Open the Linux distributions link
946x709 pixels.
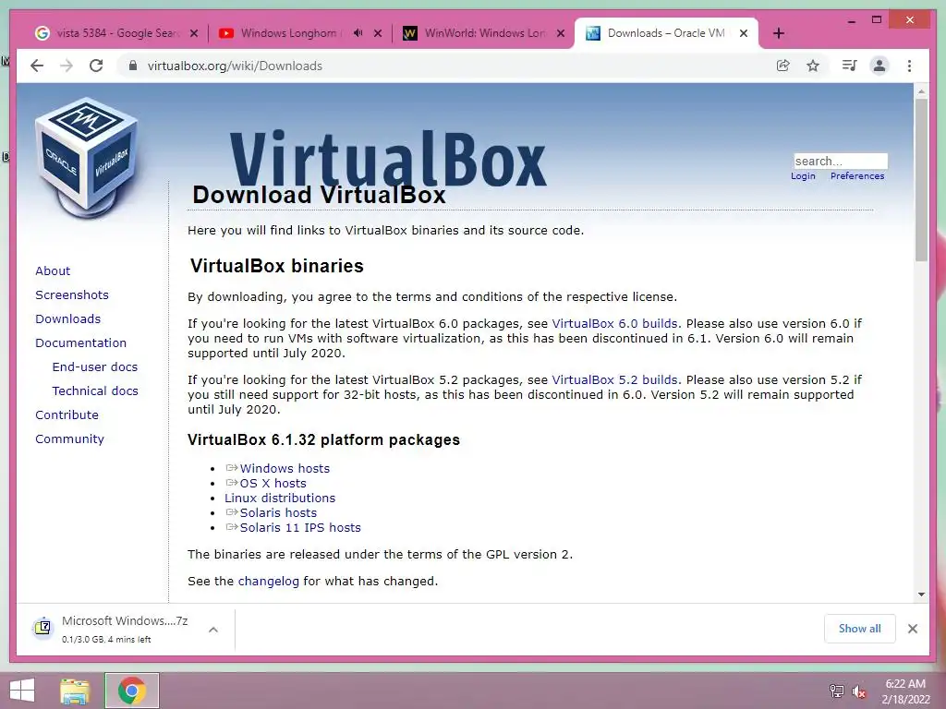point(280,498)
